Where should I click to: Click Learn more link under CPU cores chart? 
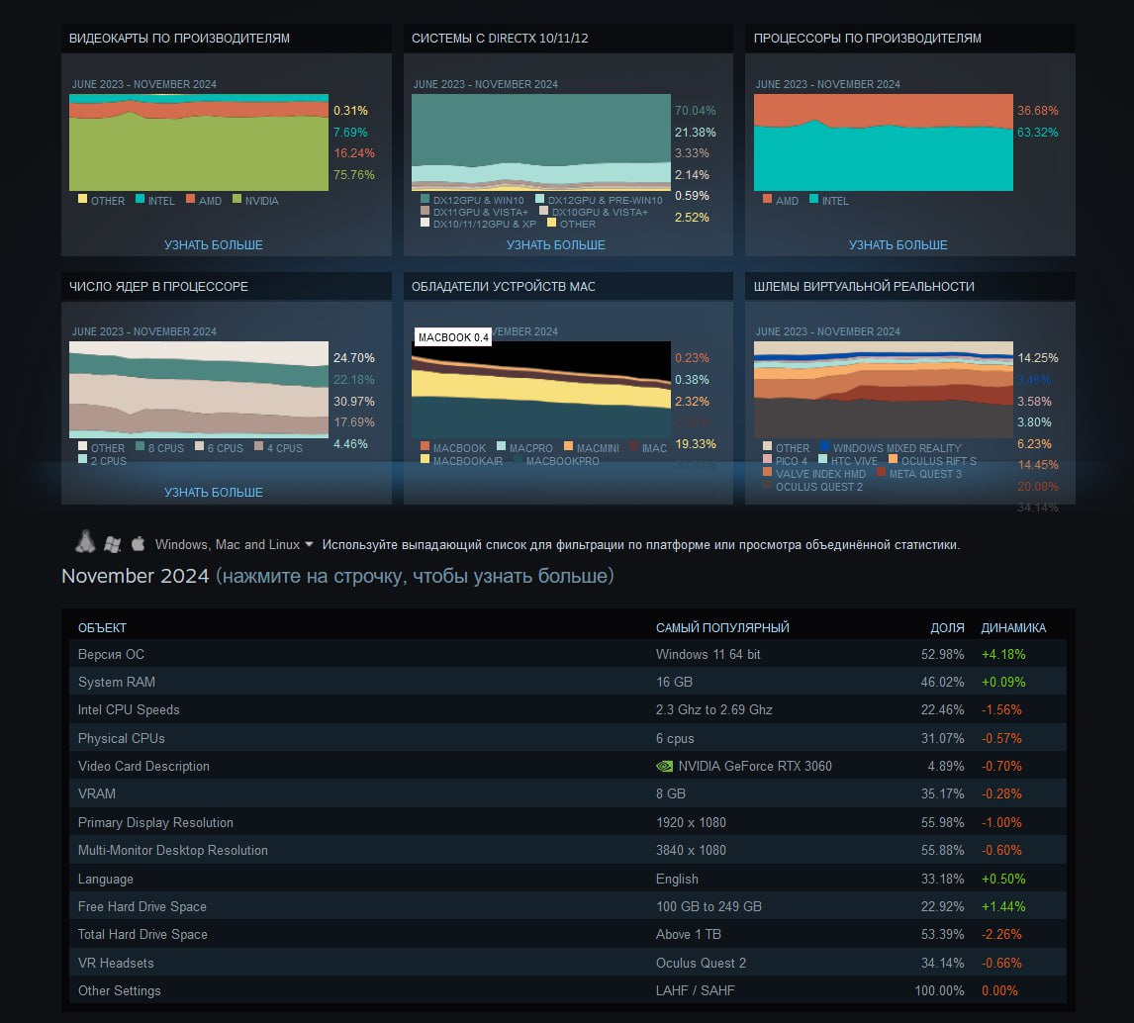pyautogui.click(x=214, y=493)
